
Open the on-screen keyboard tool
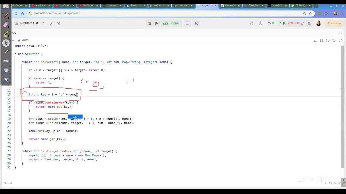(6, 61)
